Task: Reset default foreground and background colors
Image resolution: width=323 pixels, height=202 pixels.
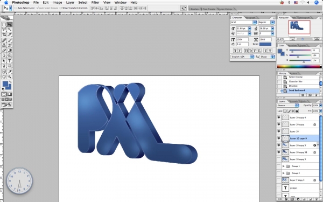Action: 3,89
